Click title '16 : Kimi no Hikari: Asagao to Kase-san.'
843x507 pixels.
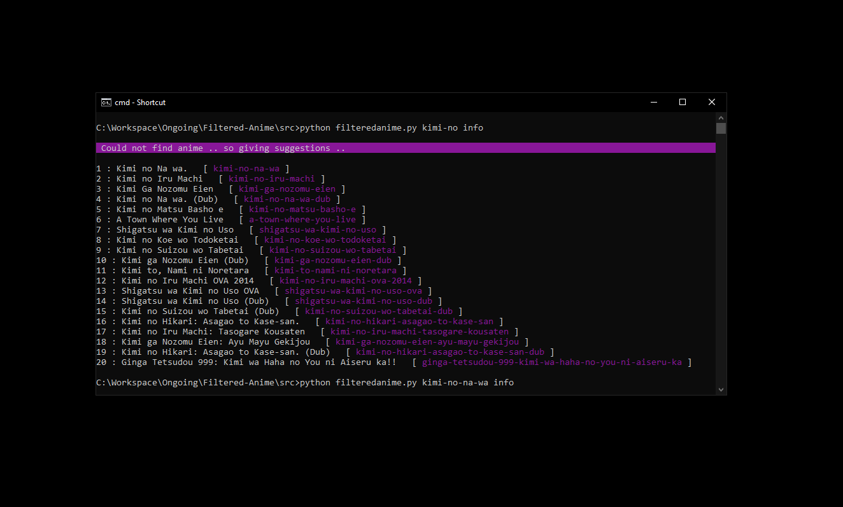197,322
